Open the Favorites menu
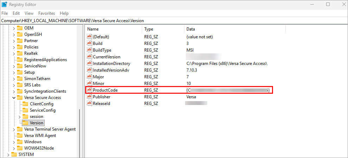Image resolution: width=348 pixels, height=158 pixels. [x=46, y=13]
